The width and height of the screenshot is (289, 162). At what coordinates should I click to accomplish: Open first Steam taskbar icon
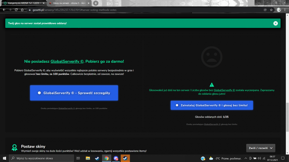97,158
